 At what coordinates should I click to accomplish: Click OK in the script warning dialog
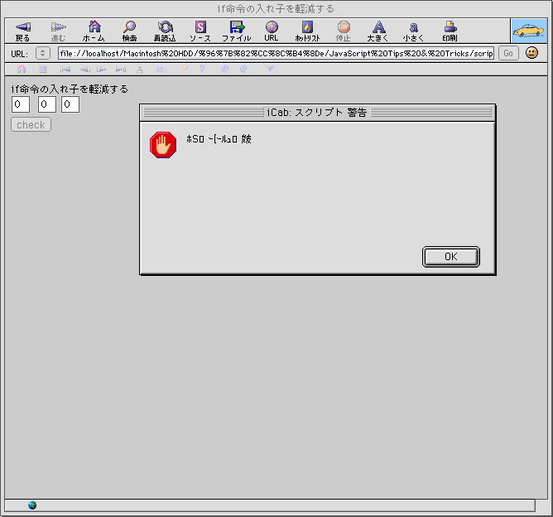(450, 257)
